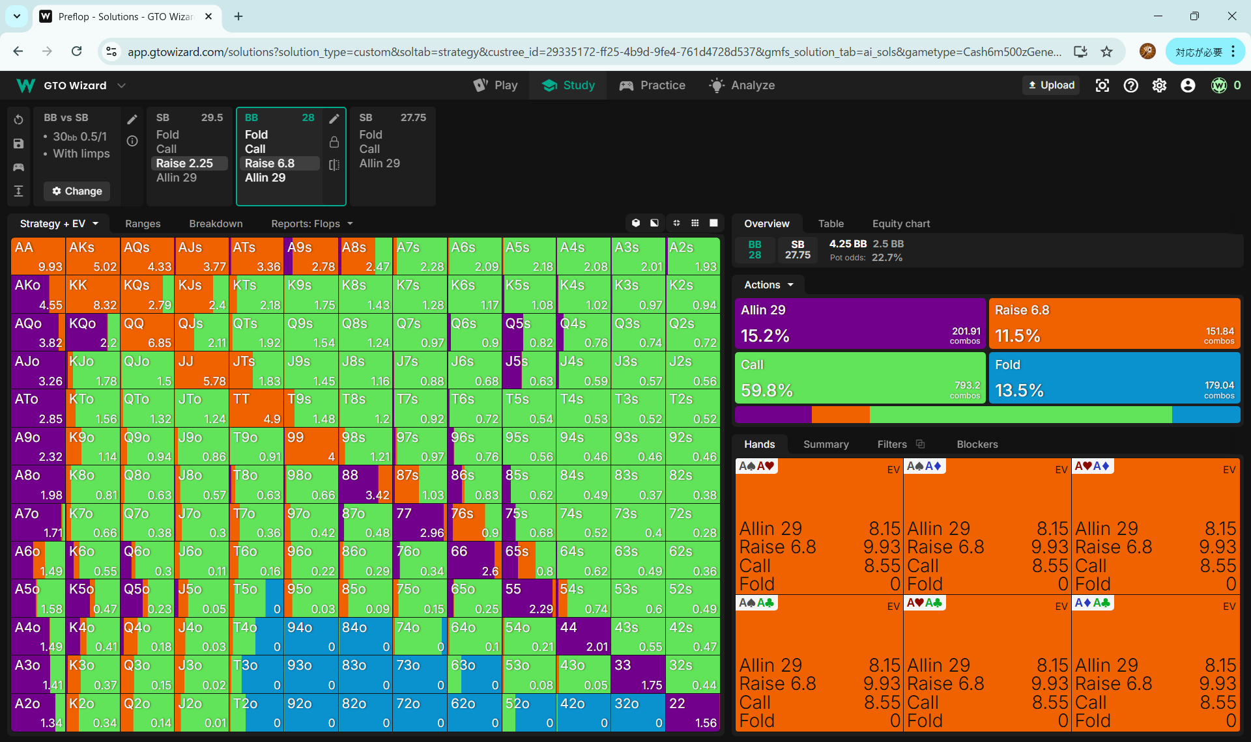Screen dimensions: 1251x742
Task: Open the account profile icon
Action: [x=1188, y=85]
